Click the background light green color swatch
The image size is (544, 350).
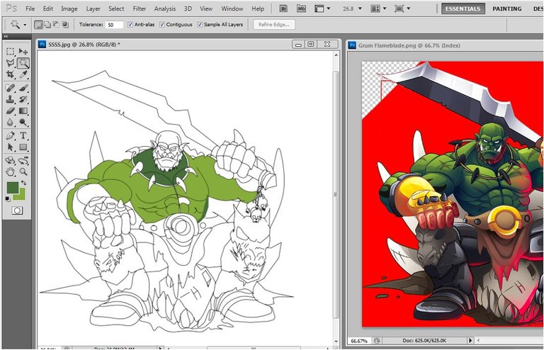point(21,196)
